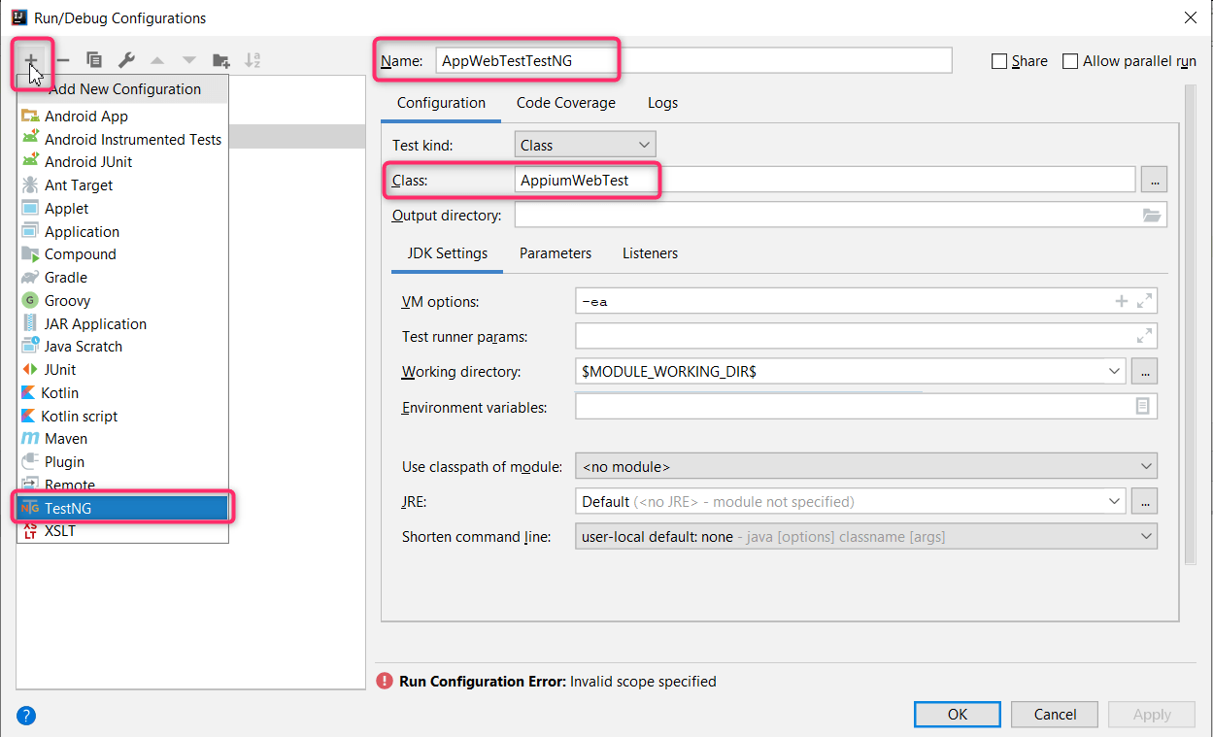The image size is (1213, 737).
Task: Select XSLT configuration type
Action: pos(122,531)
